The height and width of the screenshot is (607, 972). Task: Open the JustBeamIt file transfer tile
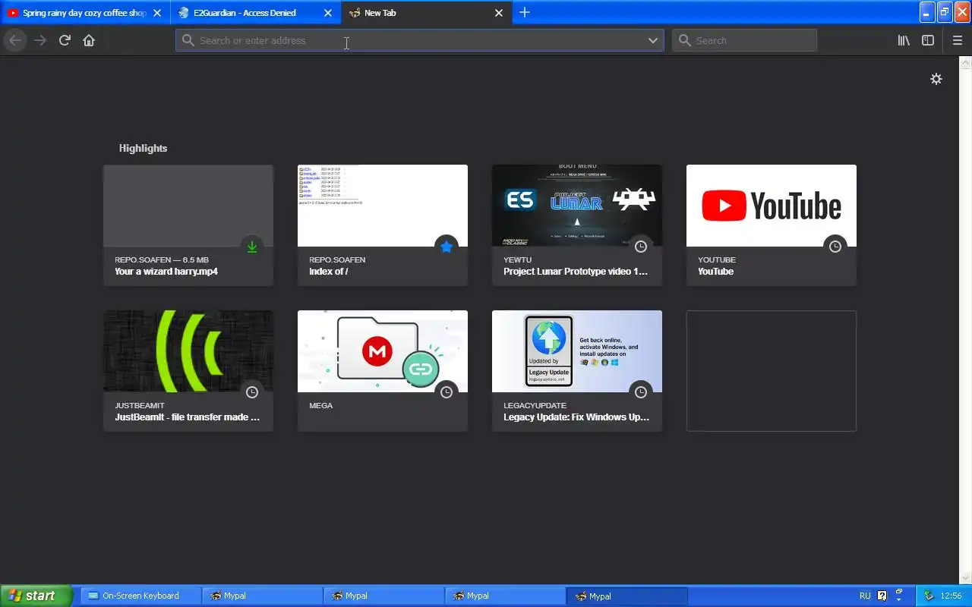pos(188,371)
